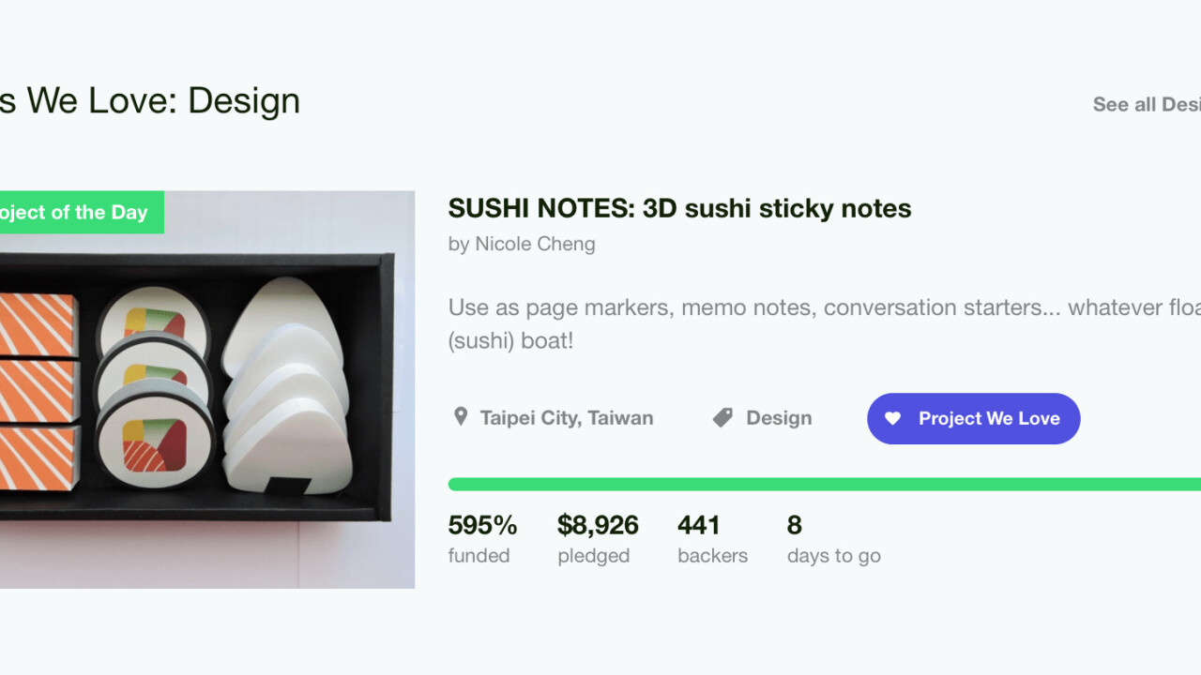Open the Design category link
Image resolution: width=1201 pixels, height=675 pixels.
point(779,418)
